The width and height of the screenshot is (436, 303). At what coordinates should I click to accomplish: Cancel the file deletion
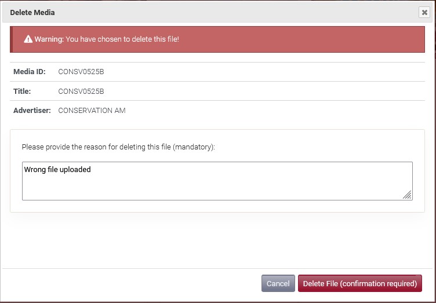coord(278,283)
